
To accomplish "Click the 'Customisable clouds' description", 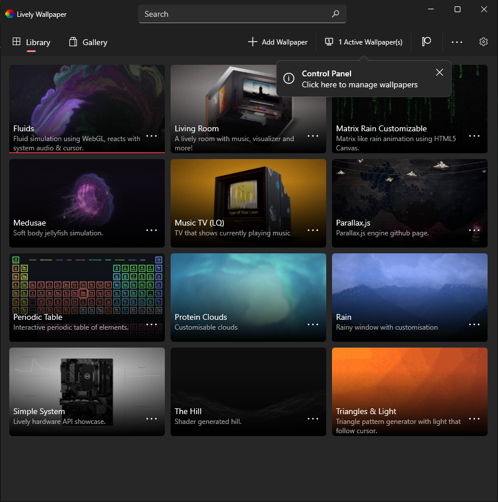I will (x=206, y=327).
